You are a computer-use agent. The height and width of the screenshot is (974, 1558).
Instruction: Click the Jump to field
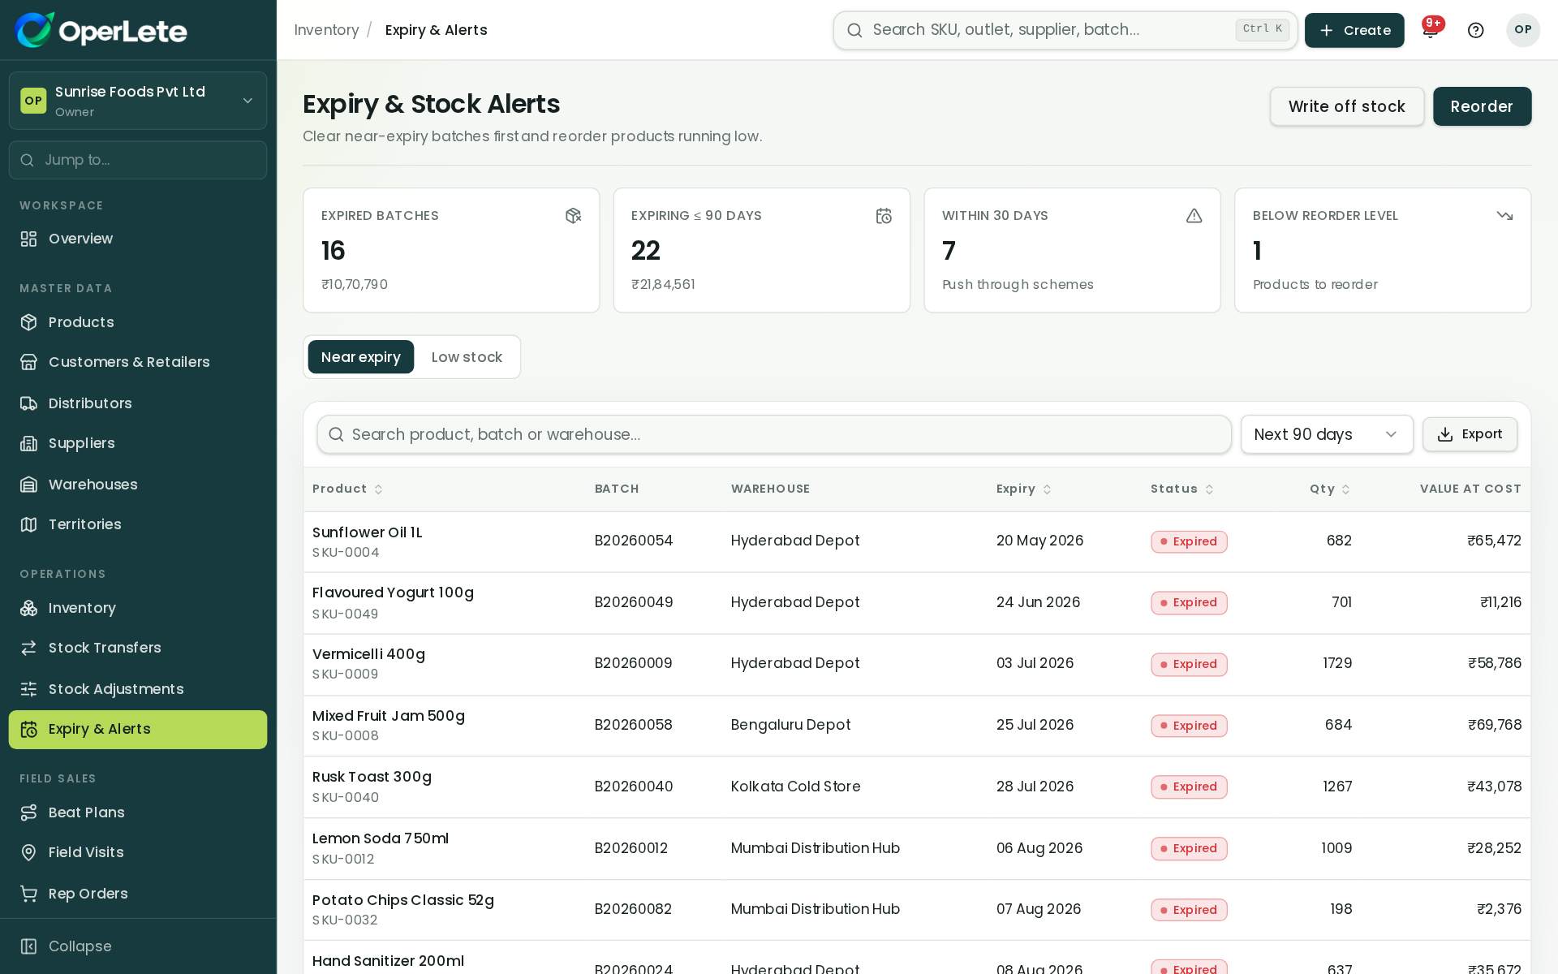138,160
